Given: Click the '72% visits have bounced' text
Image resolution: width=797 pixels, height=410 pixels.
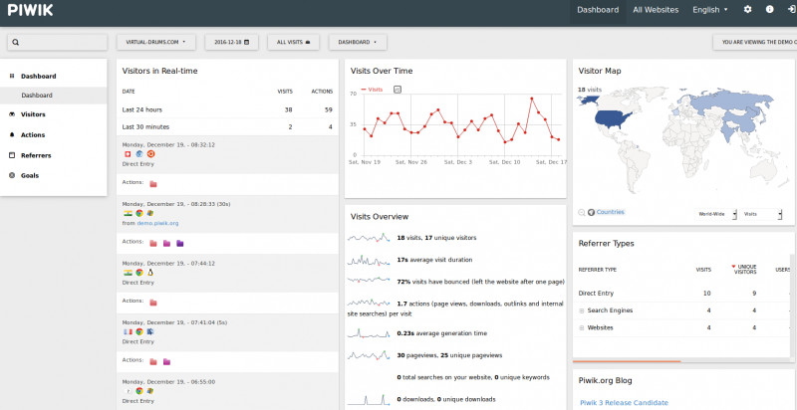Looking at the screenshot, I should coord(481,282).
